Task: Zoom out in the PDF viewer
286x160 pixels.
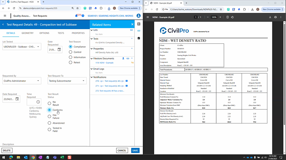Action: (x=208, y=17)
